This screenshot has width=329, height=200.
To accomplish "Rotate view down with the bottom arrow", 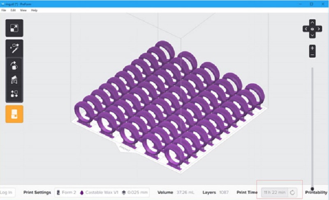I will 313,36.
